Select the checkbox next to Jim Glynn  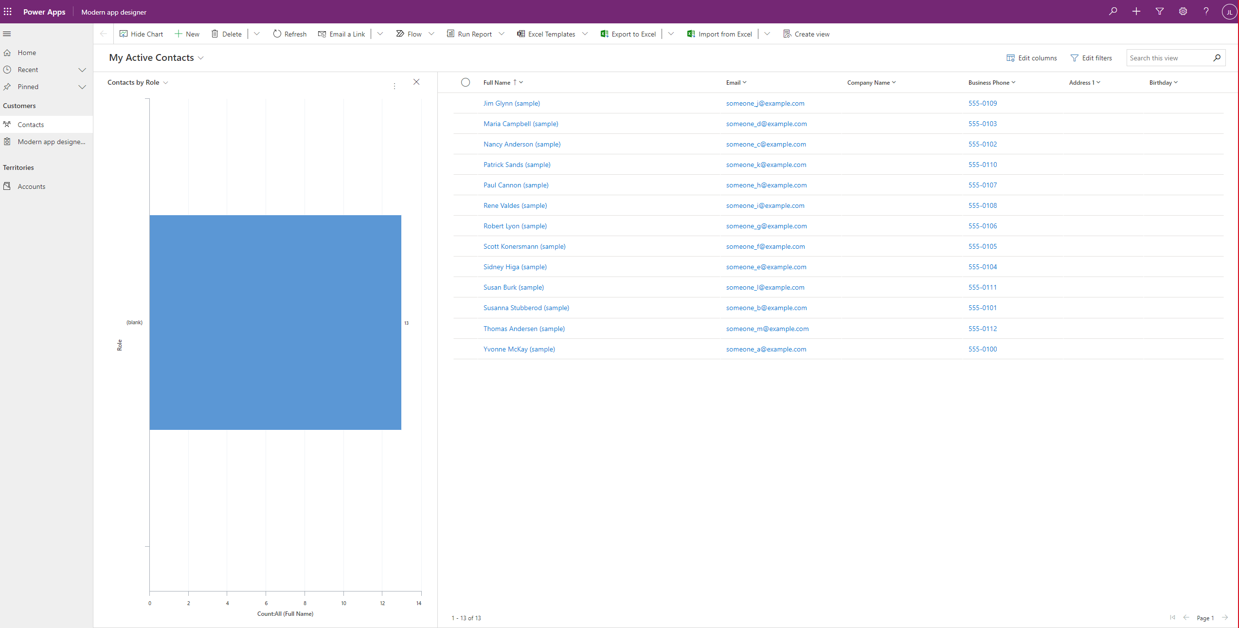pyautogui.click(x=465, y=103)
